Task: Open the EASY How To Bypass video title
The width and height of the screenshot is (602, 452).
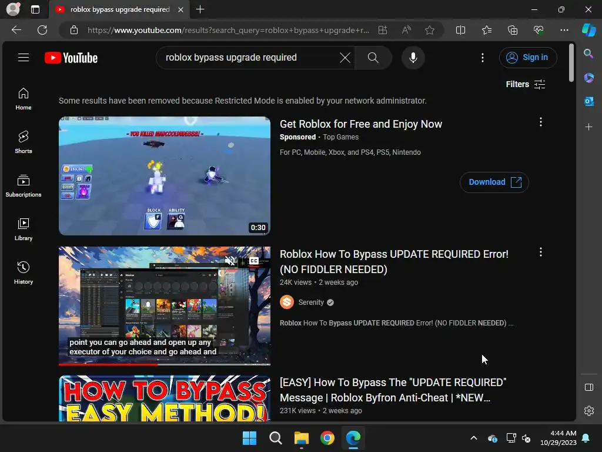Action: tap(393, 390)
